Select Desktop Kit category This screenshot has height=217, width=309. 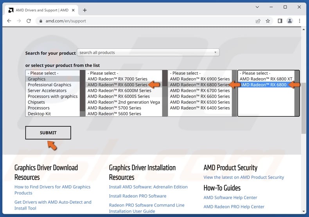coord(53,114)
